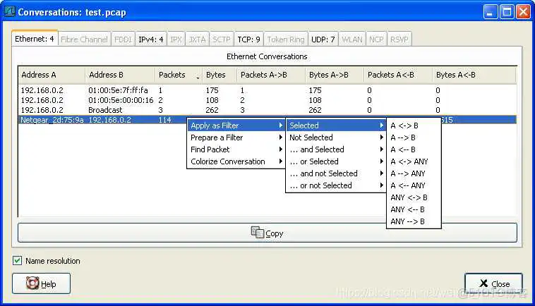This screenshot has width=535, height=306.
Task: Click the lifebuoy icon on Help button
Action: point(32,283)
